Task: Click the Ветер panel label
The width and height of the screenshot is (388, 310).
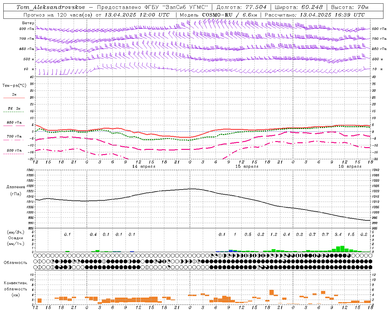Action: point(28,23)
